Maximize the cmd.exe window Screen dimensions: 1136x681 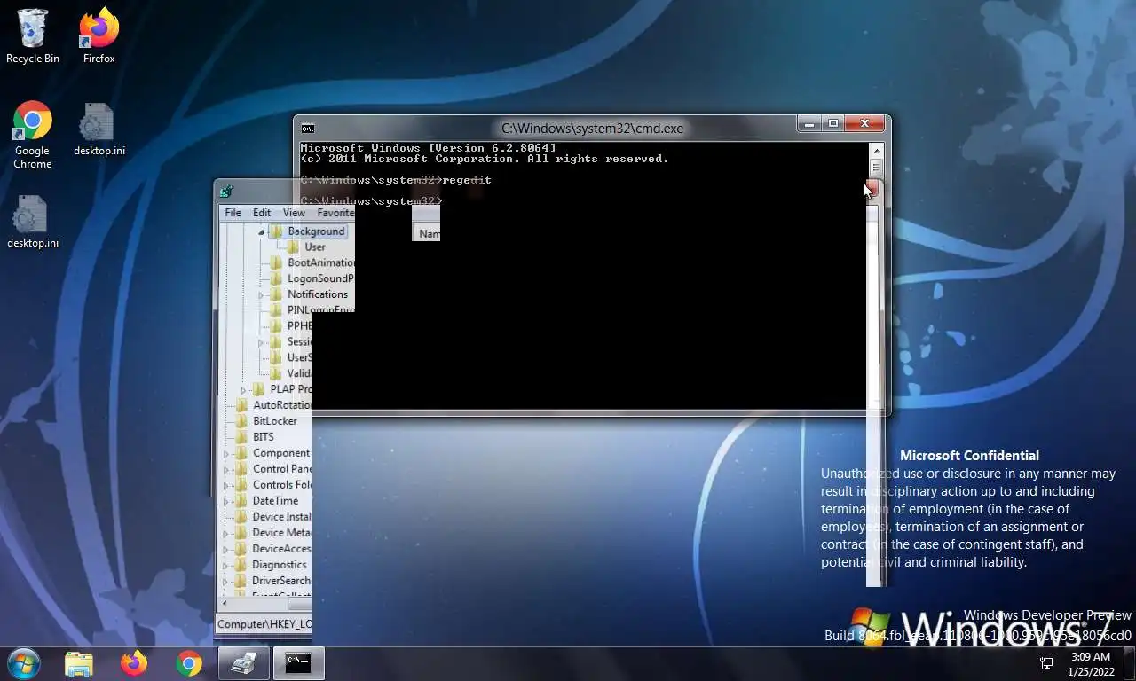click(x=832, y=124)
